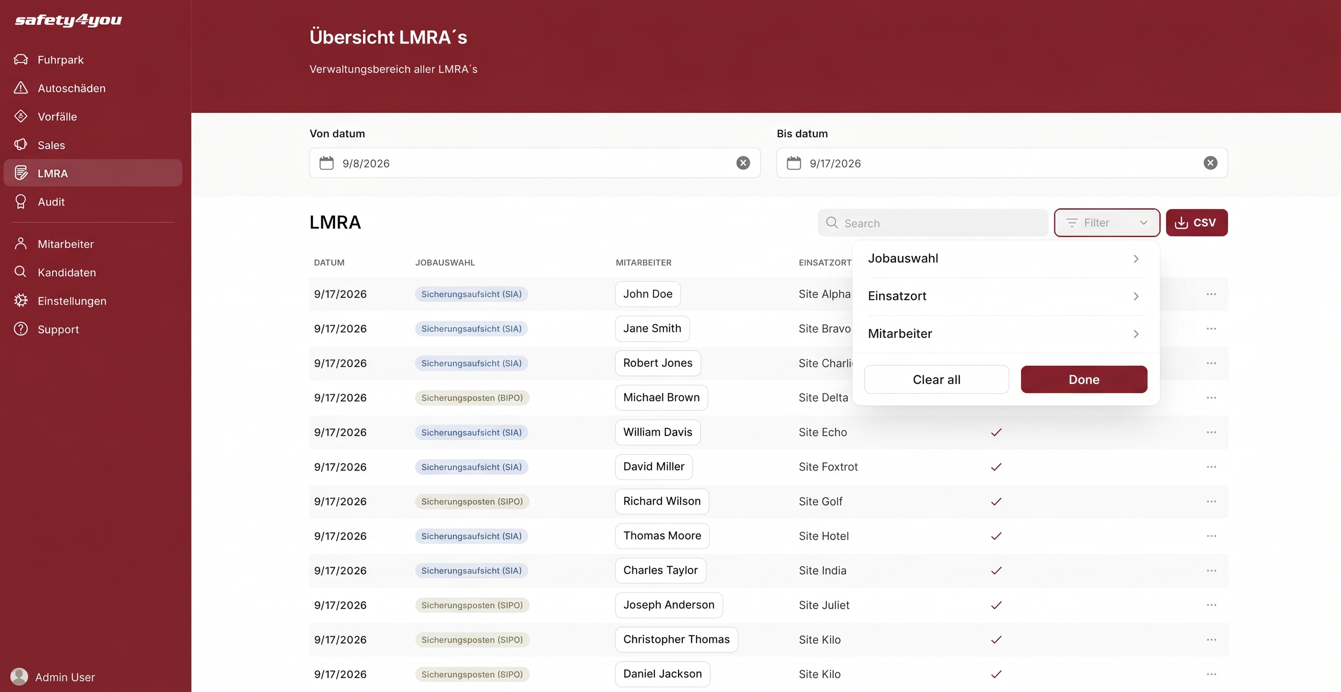The height and width of the screenshot is (692, 1341).
Task: Click the Bis datum date field
Action: (1002, 163)
